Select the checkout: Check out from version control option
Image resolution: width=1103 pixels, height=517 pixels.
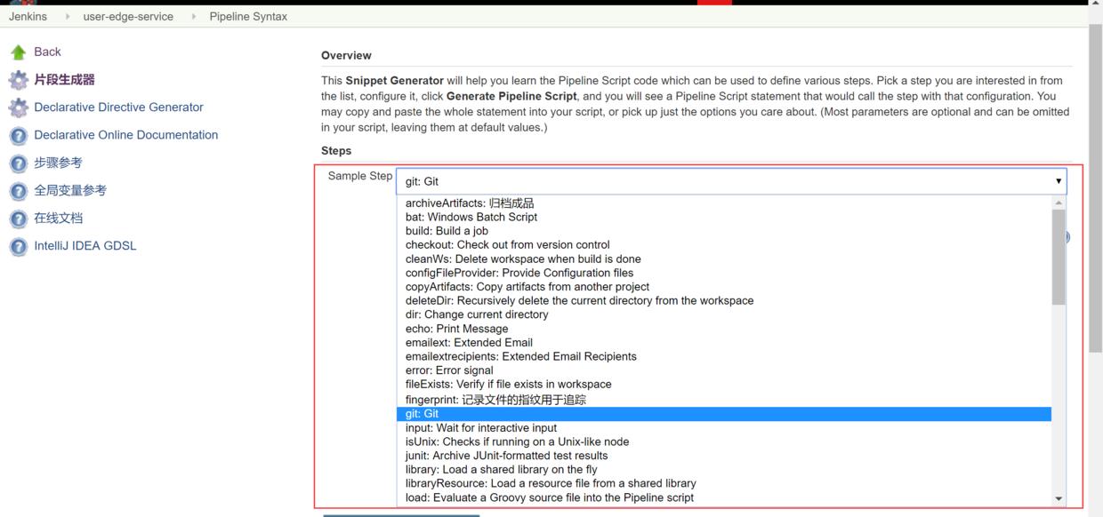507,244
